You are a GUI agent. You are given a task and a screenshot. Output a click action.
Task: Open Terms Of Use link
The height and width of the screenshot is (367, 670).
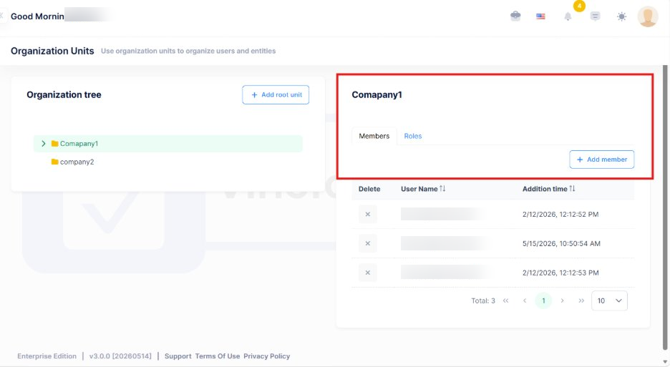(218, 356)
